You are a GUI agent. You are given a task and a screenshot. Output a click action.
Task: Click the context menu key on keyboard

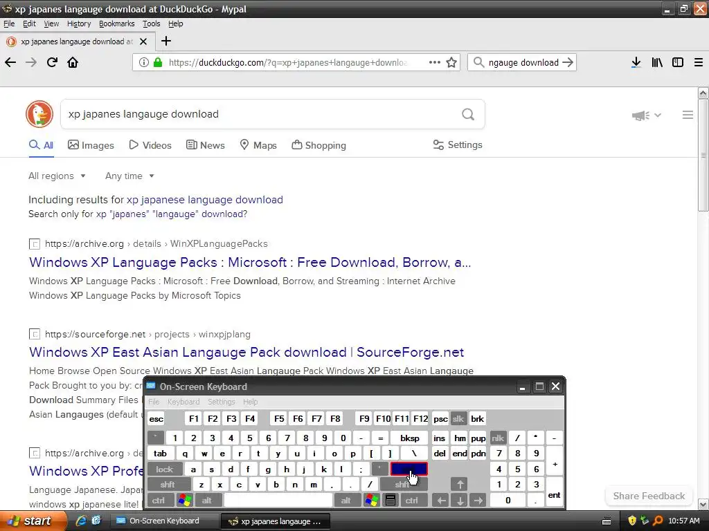[391, 501]
